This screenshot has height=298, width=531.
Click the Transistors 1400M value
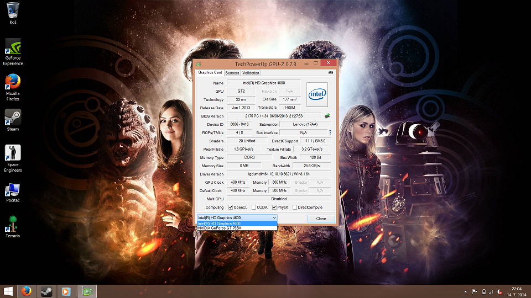pyautogui.click(x=289, y=108)
